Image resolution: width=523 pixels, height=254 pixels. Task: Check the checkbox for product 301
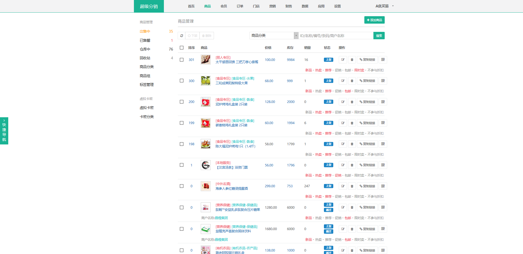pos(181,60)
